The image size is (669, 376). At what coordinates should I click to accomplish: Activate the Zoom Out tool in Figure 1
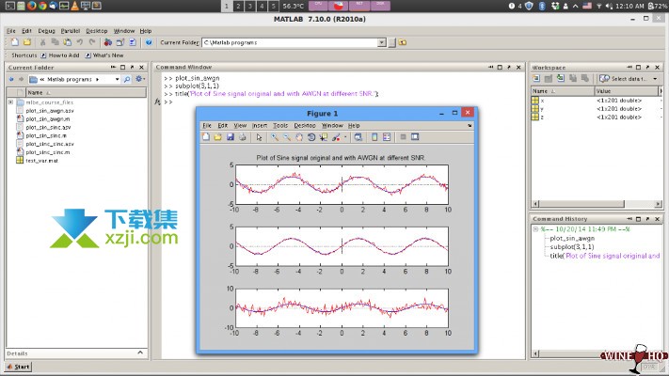(287, 137)
